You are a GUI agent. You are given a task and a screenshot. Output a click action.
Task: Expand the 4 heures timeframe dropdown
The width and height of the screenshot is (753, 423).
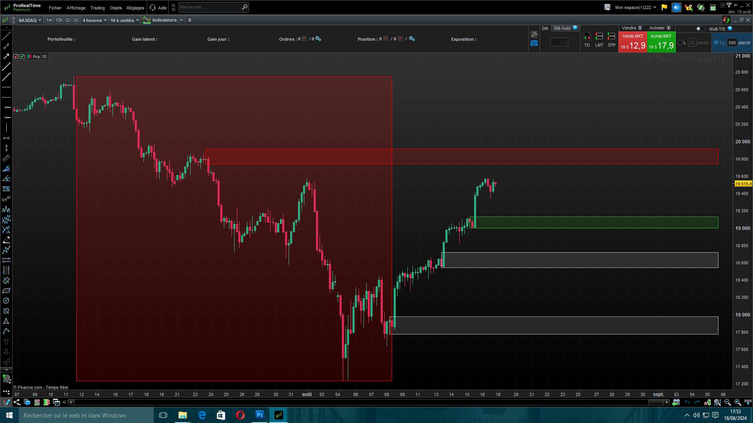coord(95,20)
